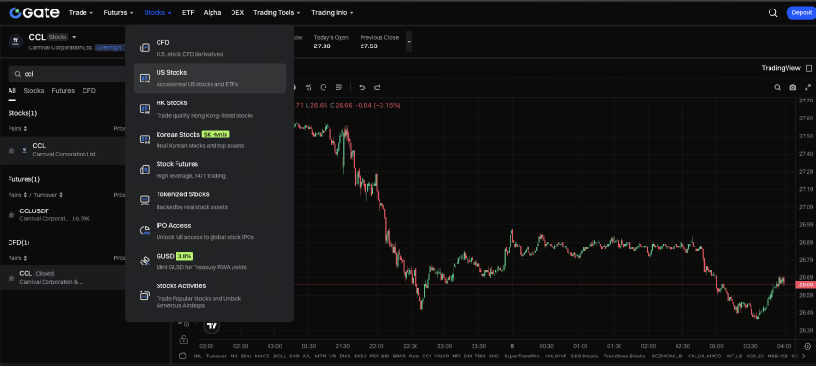Click the CCL company logo in the header

coord(16,41)
